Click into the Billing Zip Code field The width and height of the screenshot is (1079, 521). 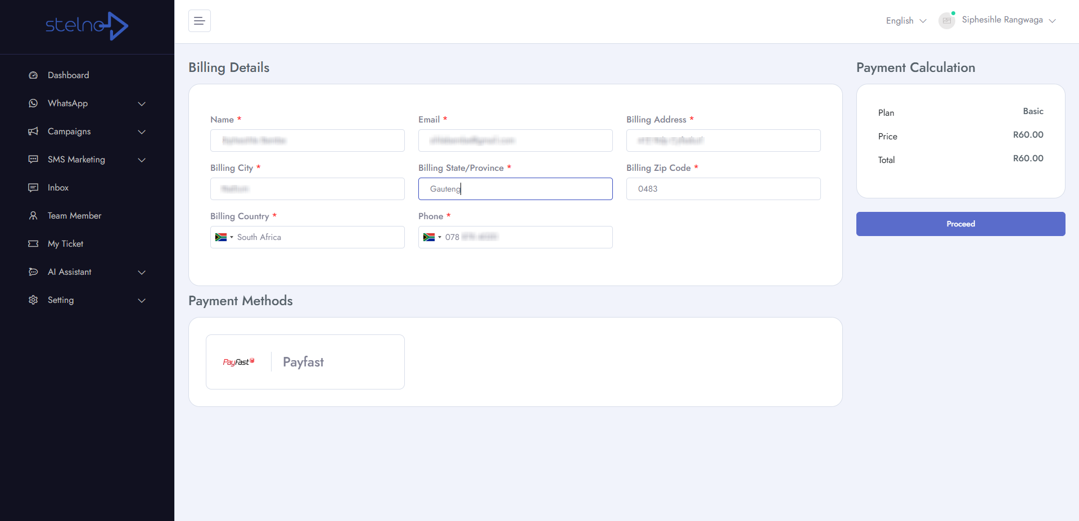723,189
